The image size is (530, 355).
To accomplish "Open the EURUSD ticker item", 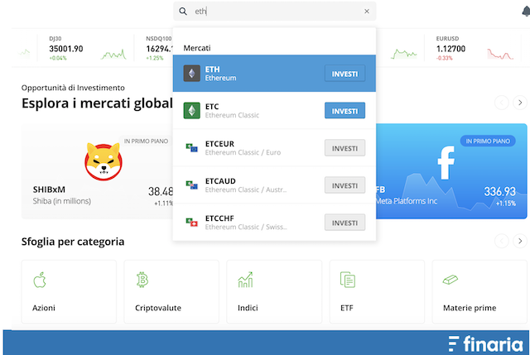I will 473,48.
